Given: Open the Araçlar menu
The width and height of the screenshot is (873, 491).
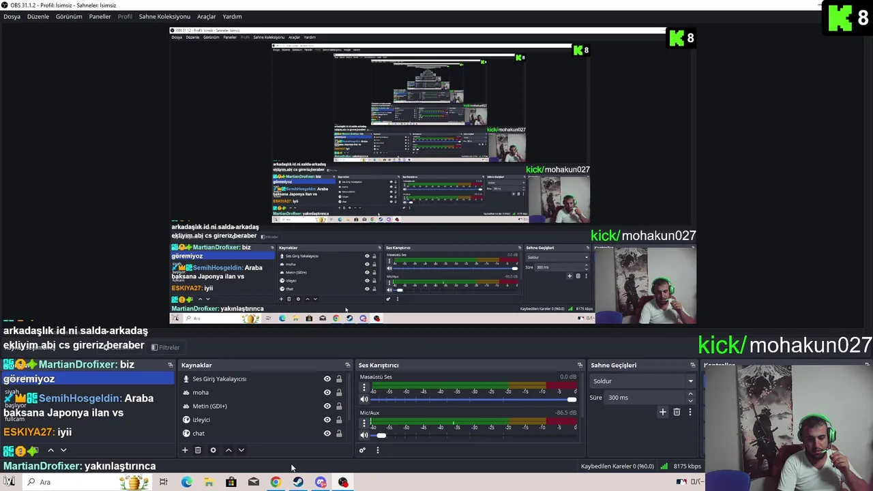Looking at the screenshot, I should click(x=207, y=16).
